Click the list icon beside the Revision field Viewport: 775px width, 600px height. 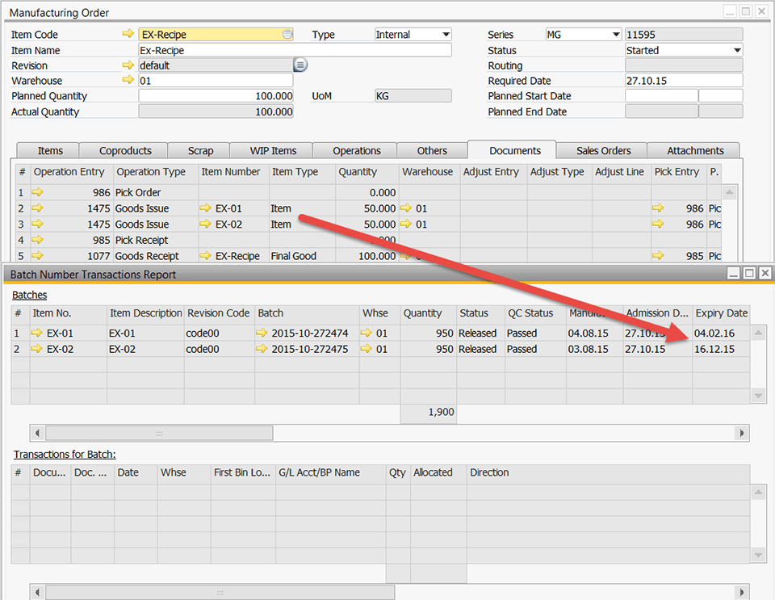tap(300, 64)
